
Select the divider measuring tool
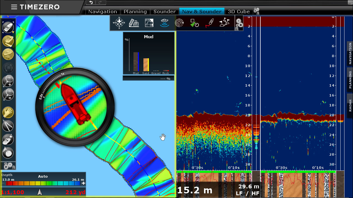pos(8,126)
